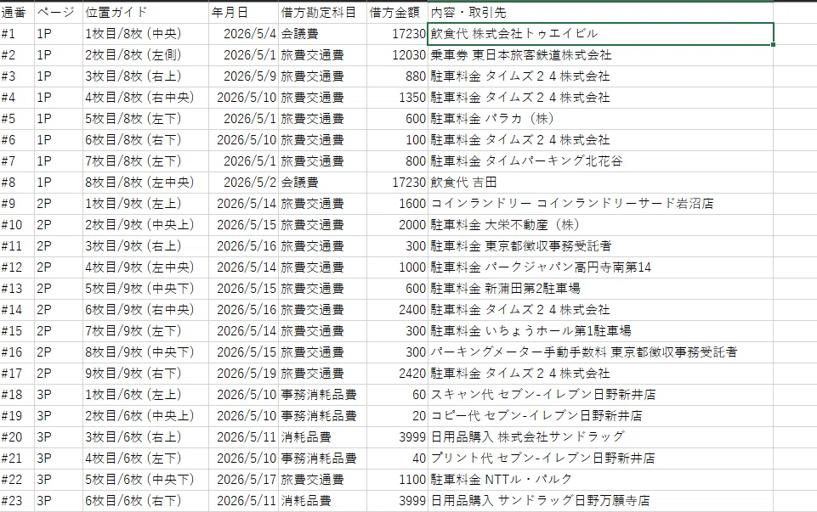Click cell コピー代 セブン-イレブン日野新井店
817x512 pixels.
pyautogui.click(x=600, y=416)
